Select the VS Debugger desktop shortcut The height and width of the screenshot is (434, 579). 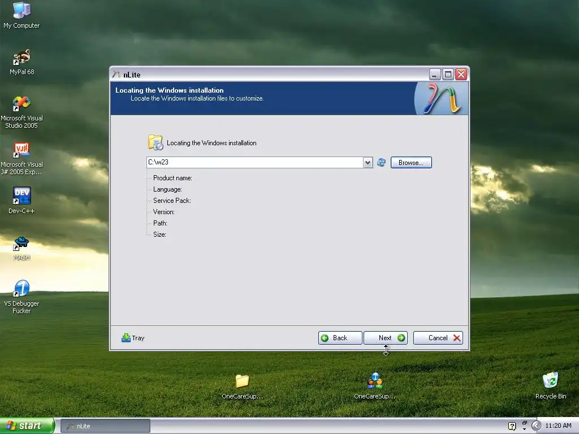21,297
